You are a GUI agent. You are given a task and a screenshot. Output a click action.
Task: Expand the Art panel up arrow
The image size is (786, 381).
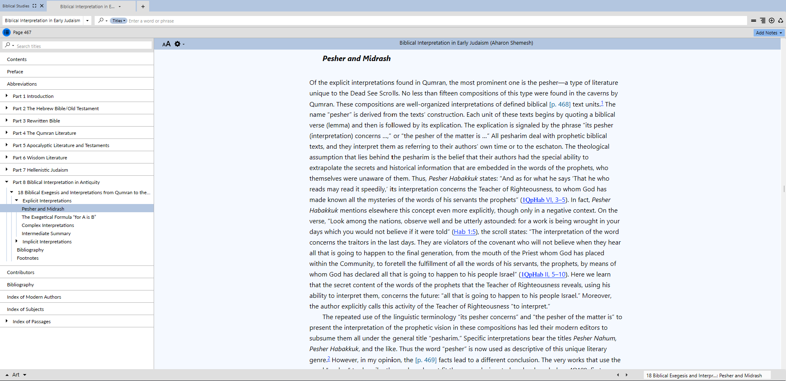point(7,375)
